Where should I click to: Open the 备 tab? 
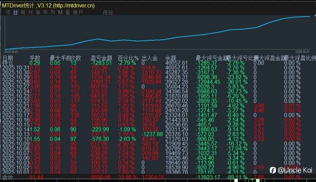(68, 12)
